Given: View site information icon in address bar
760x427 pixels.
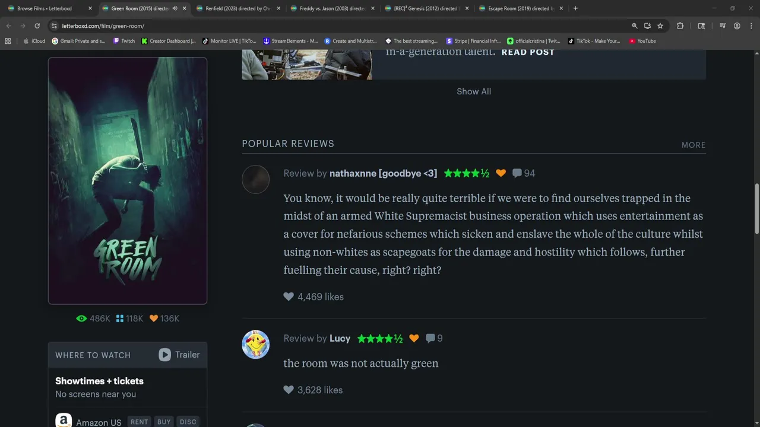Looking at the screenshot, I should click(54, 26).
